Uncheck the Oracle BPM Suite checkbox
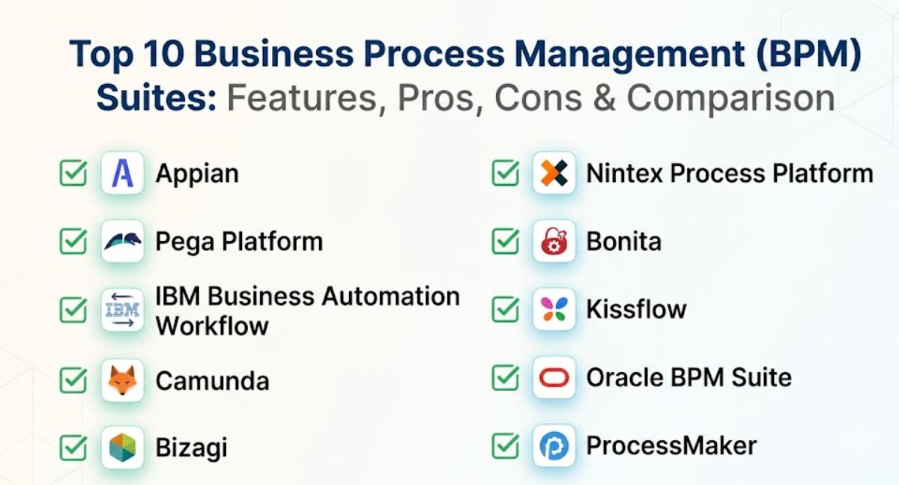This screenshot has width=899, height=485. pyautogui.click(x=505, y=377)
